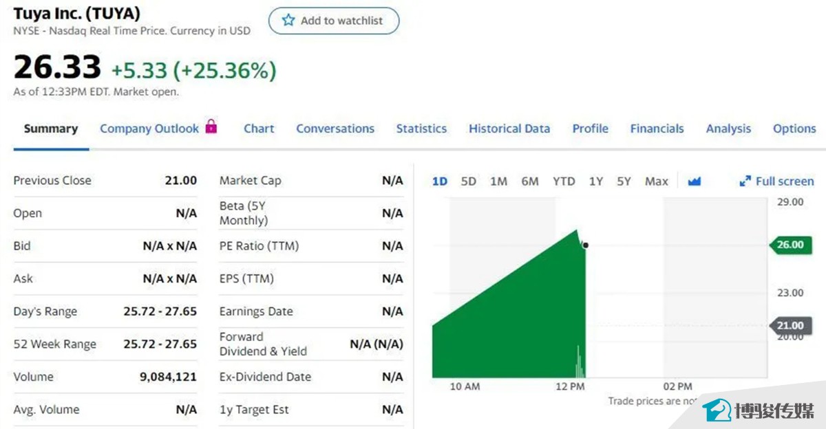Click the Ask value N/A x N/A
Image resolution: width=826 pixels, height=429 pixels.
click(170, 279)
